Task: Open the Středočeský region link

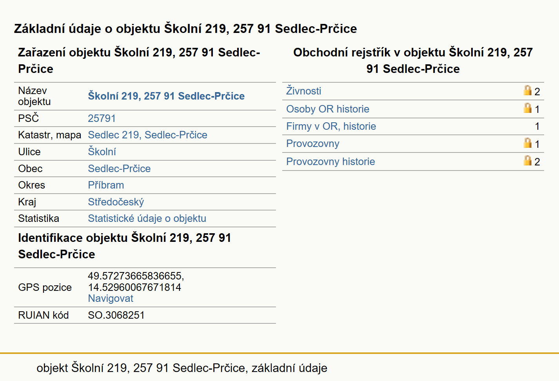Action: click(116, 202)
